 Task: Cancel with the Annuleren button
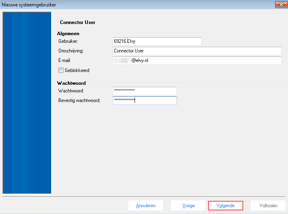[x=146, y=205]
